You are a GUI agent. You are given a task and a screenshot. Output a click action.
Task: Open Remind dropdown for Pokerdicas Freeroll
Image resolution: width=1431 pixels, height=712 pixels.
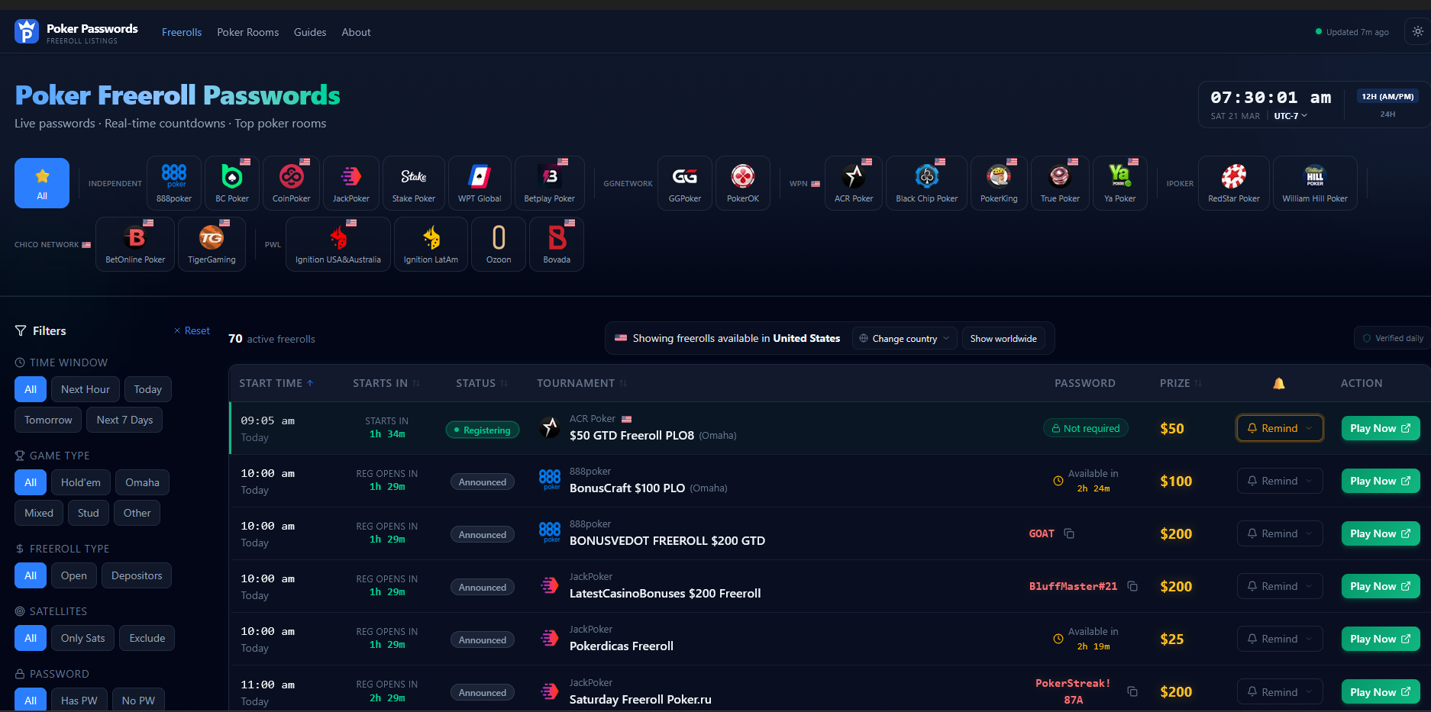tap(1280, 639)
